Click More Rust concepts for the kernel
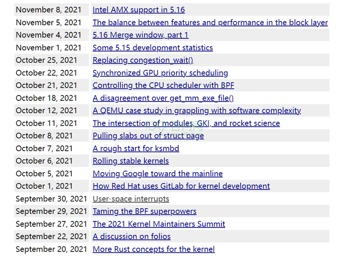346x256 pixels. pos(153,249)
